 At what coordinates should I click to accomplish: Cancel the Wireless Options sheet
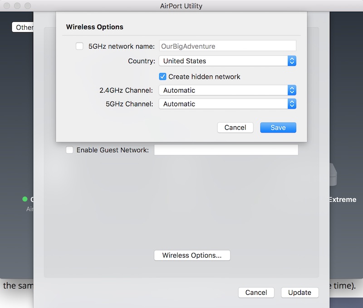(x=235, y=128)
